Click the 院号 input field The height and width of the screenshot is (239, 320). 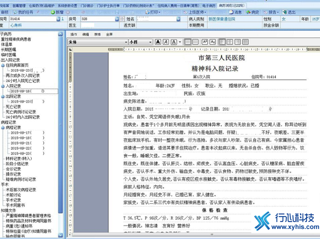(33, 19)
